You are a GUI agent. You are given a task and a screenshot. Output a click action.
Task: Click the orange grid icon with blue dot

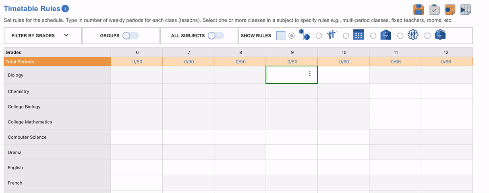point(450,9)
